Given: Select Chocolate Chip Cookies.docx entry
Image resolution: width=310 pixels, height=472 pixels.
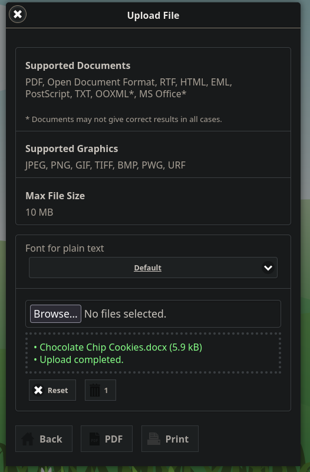Looking at the screenshot, I should [x=118, y=347].
